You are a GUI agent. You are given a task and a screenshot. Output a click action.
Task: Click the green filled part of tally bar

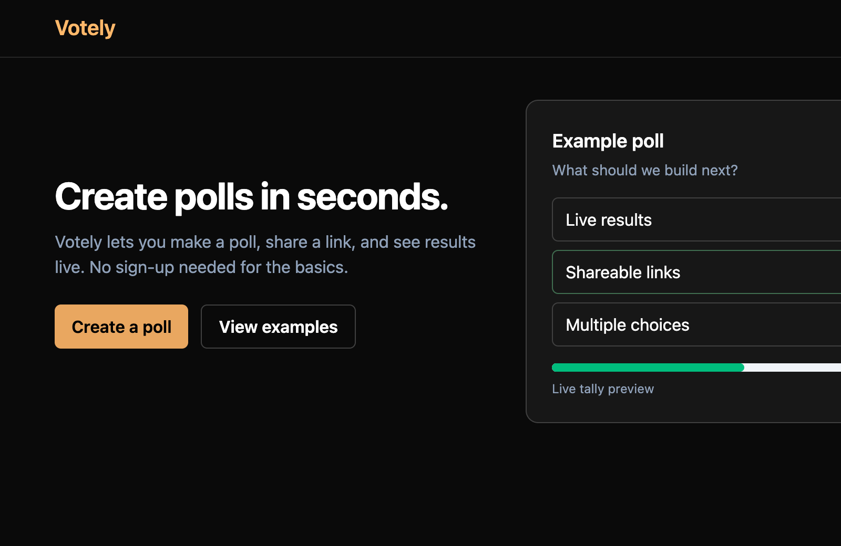[648, 367]
